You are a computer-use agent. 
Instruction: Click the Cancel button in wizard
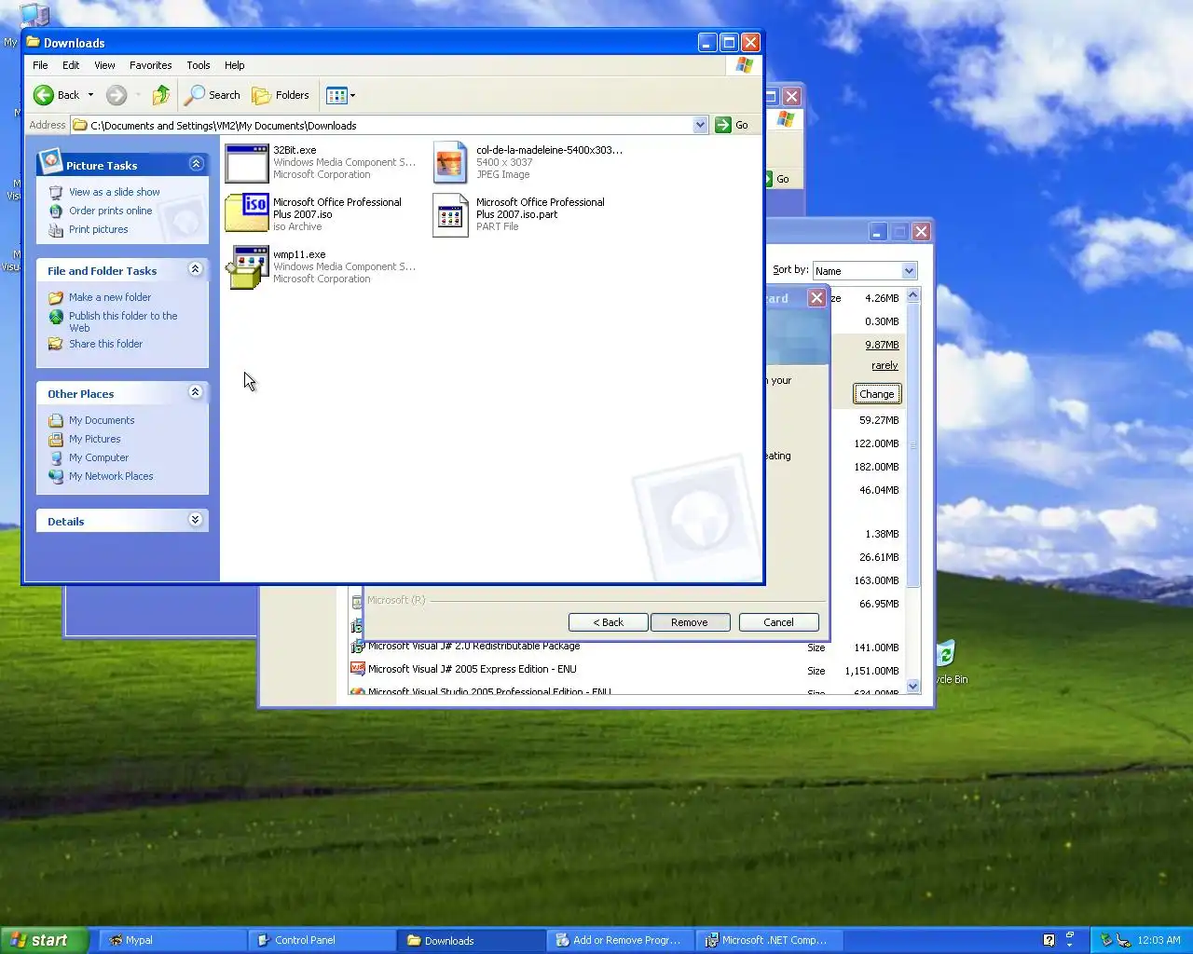click(778, 622)
